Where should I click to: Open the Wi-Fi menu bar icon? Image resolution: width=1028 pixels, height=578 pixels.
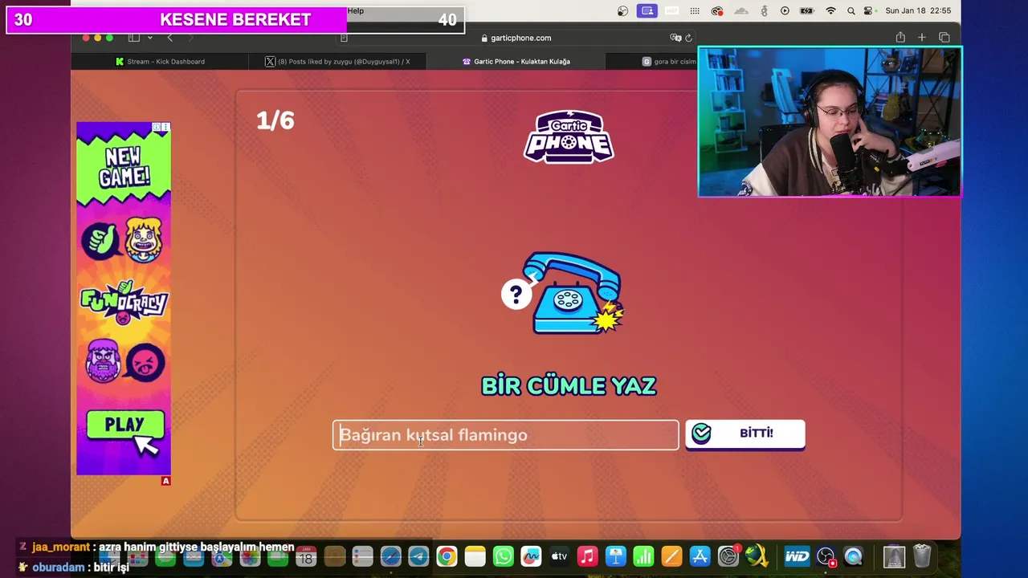tap(831, 10)
